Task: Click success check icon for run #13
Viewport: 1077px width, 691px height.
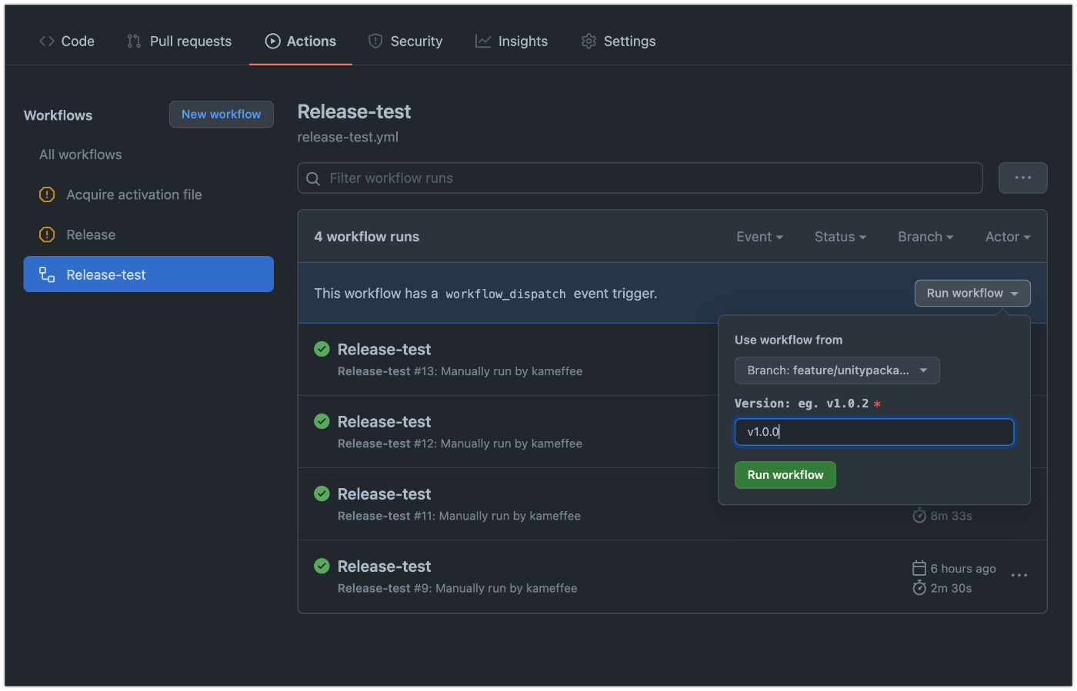Action: 322,349
